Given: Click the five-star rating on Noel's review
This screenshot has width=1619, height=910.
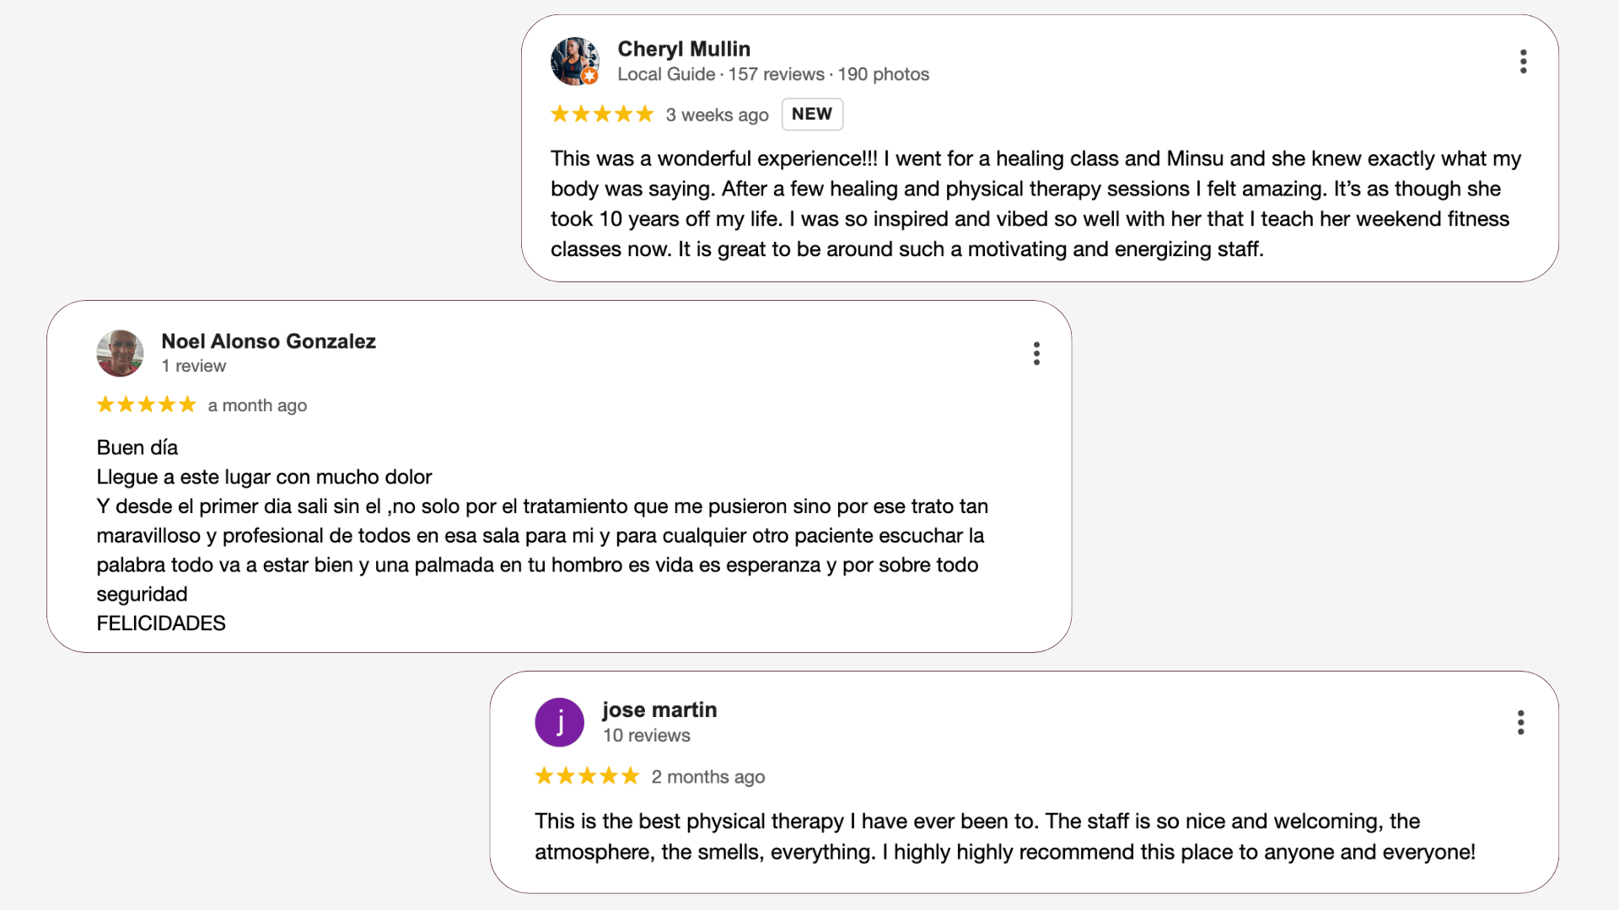Looking at the screenshot, I should click(147, 404).
